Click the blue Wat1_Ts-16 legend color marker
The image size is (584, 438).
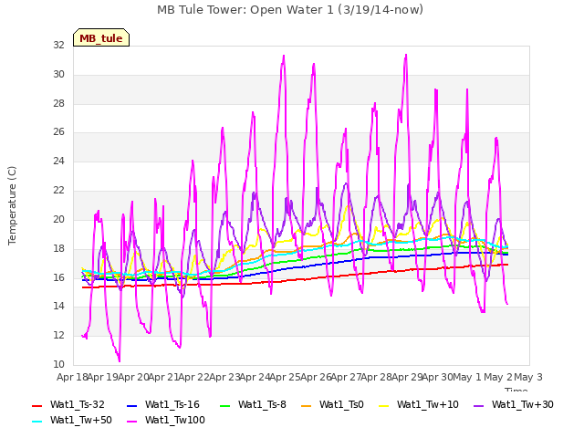131,405
